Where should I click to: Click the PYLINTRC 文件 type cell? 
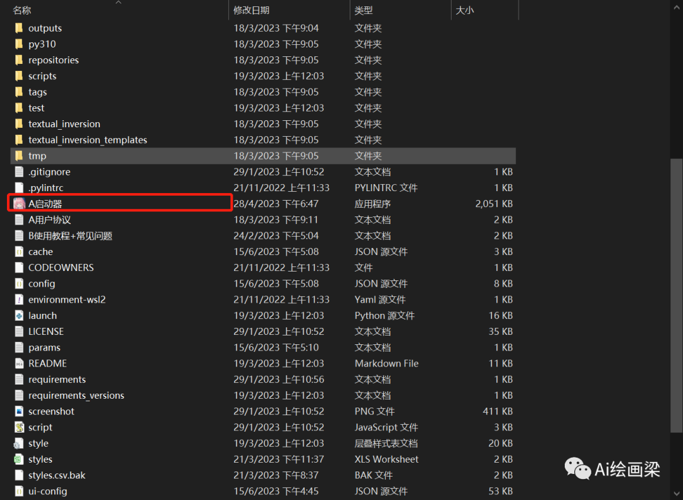386,188
